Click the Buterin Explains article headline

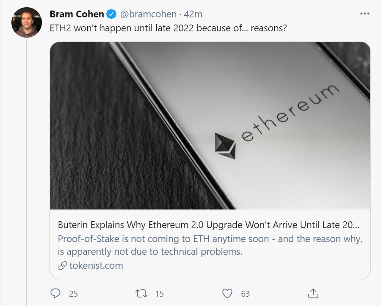click(x=209, y=224)
